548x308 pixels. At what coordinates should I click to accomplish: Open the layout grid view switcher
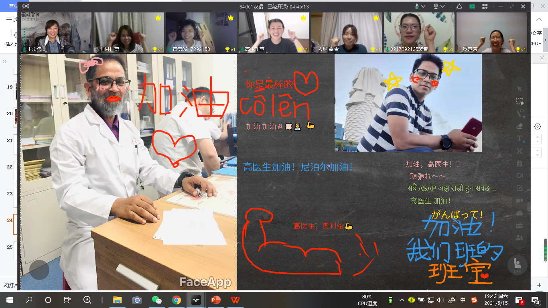coord(485,6)
